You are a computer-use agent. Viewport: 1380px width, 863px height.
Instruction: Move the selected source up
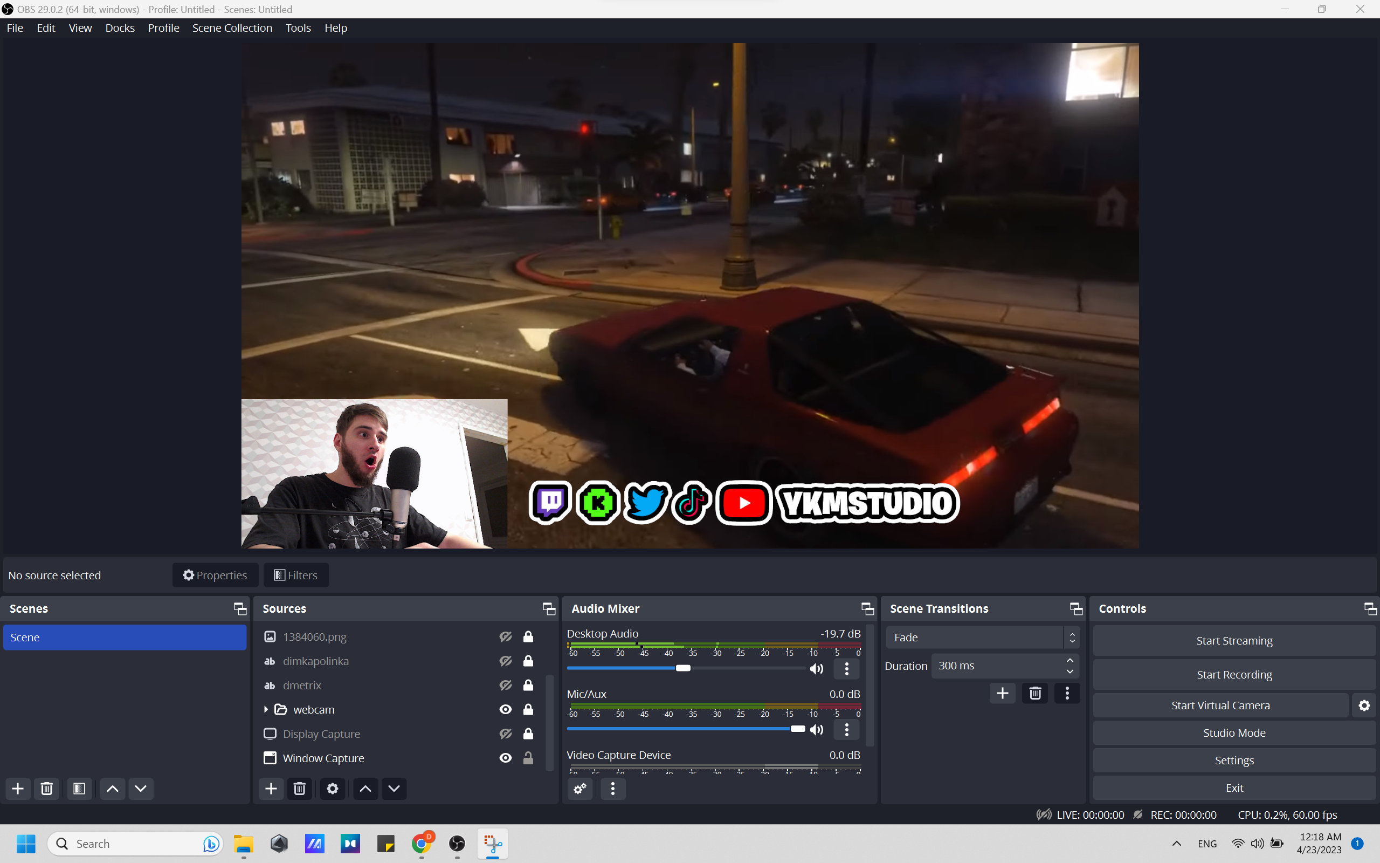(x=364, y=788)
